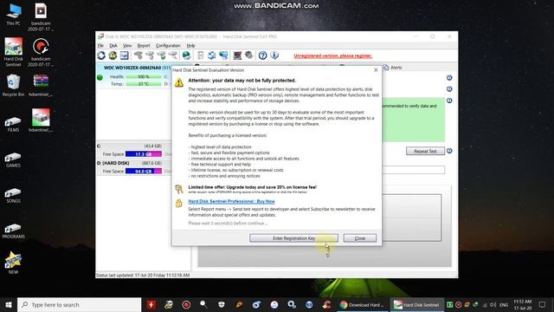
Task: Click the networked computers toolbar icon
Action: (223, 55)
